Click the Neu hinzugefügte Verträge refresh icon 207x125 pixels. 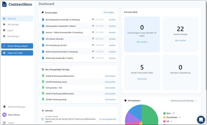coord(43,69)
